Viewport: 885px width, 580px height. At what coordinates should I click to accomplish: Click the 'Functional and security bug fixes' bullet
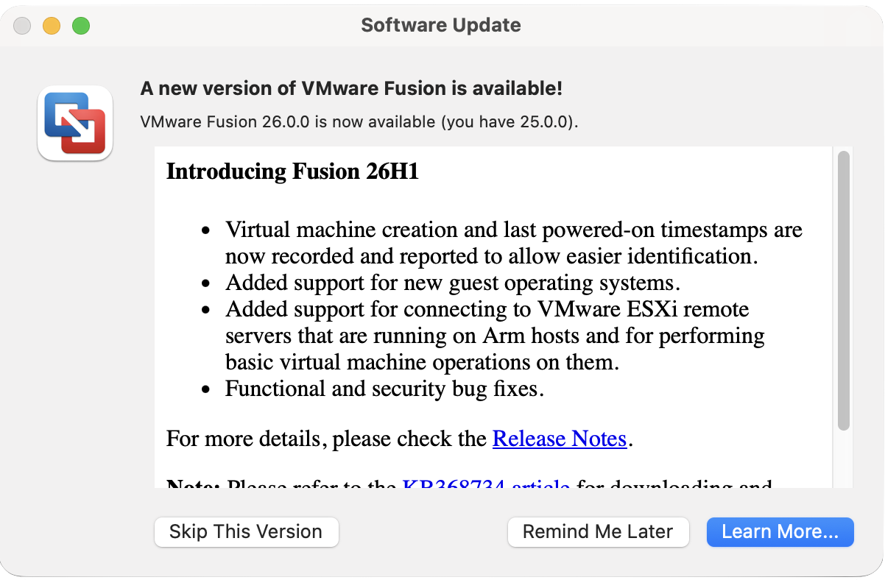384,389
